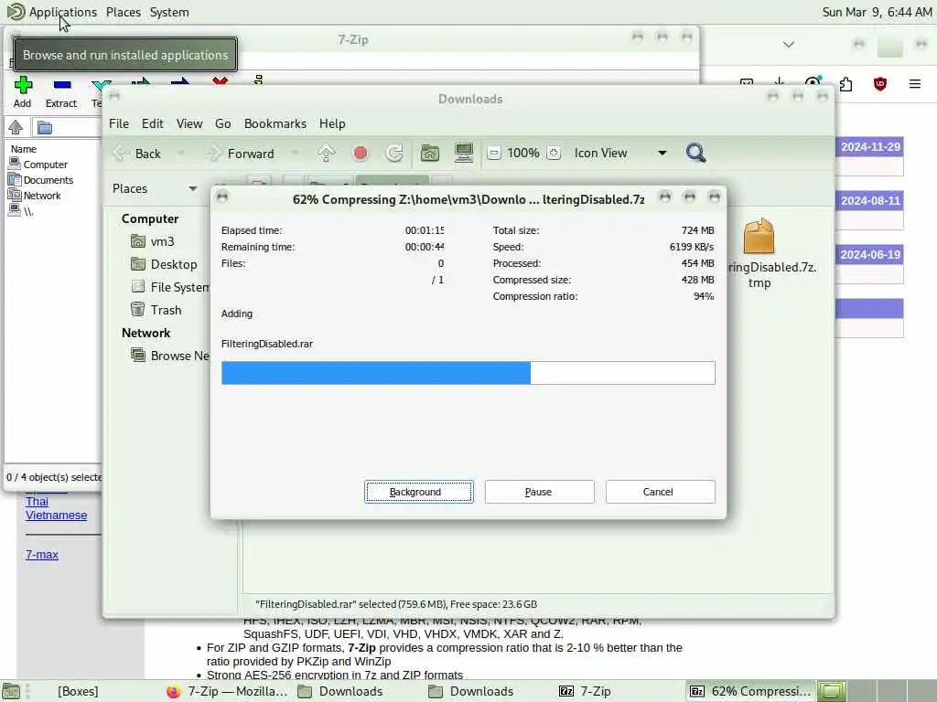Open the Places menu in top panel
The width and height of the screenshot is (937, 702).
124,12
